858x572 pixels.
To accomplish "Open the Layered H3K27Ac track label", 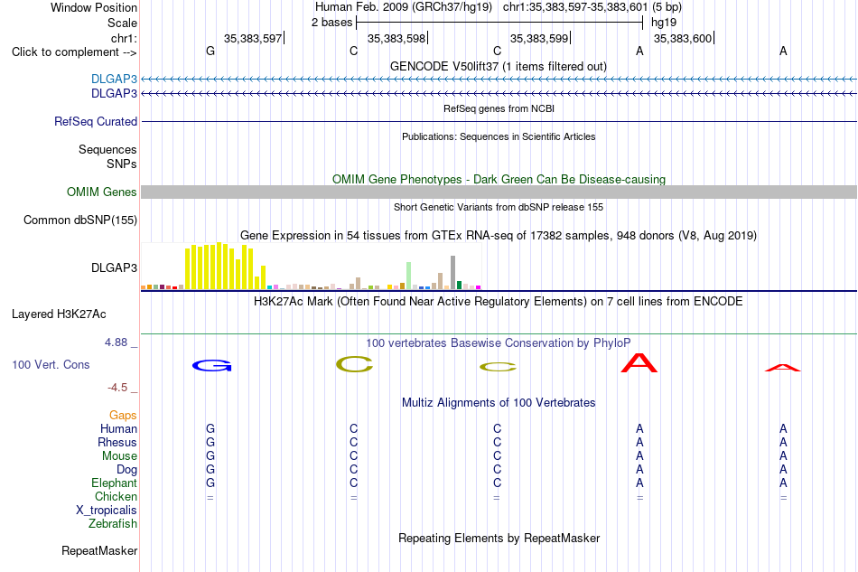I will (x=59, y=314).
